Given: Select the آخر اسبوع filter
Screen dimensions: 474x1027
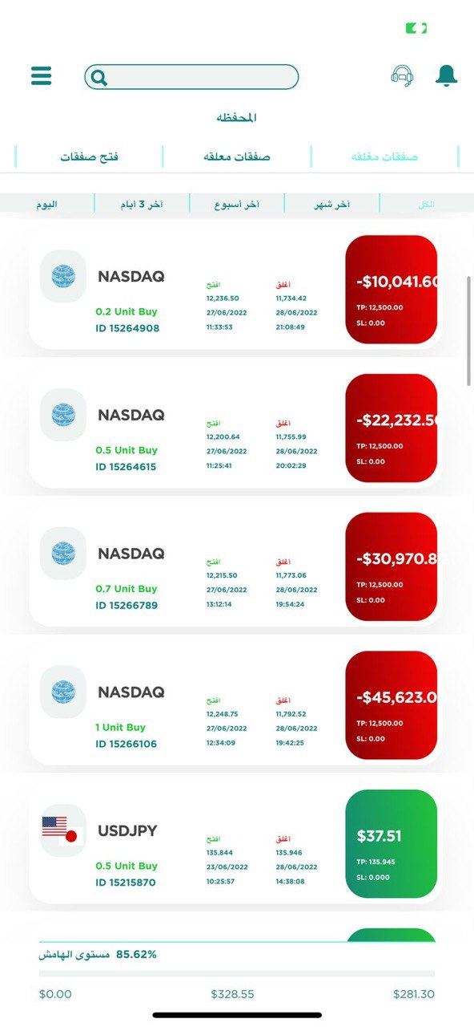Looking at the screenshot, I should click(236, 205).
